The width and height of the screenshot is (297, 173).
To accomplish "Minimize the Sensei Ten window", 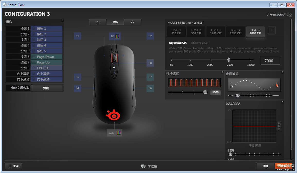I will (273, 5).
